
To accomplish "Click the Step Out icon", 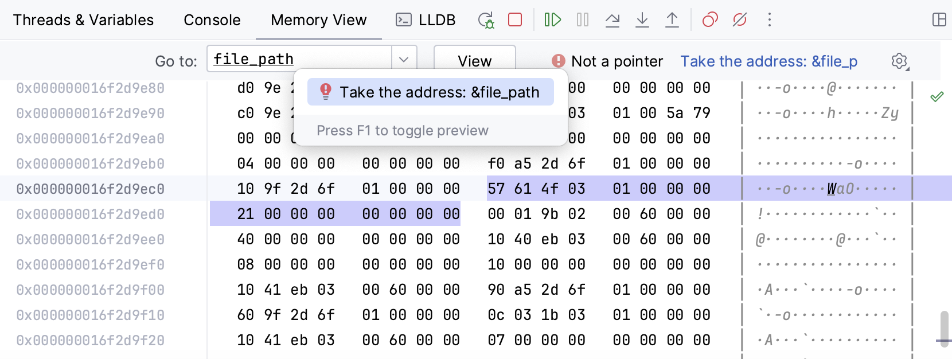I will point(672,20).
